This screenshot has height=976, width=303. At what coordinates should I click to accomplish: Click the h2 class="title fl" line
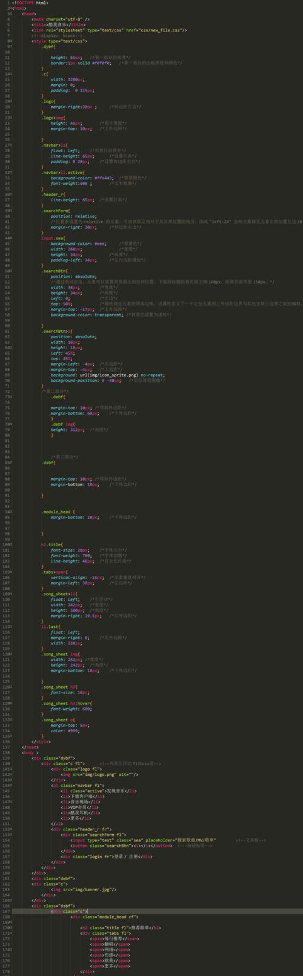(x=120, y=928)
